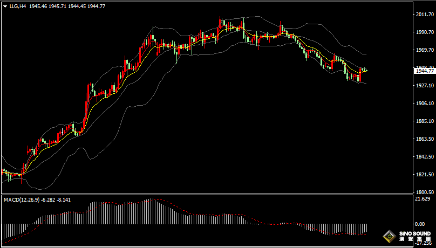Click the 1969.70 price axis label
The width and height of the screenshot is (436, 248).
click(x=424, y=50)
